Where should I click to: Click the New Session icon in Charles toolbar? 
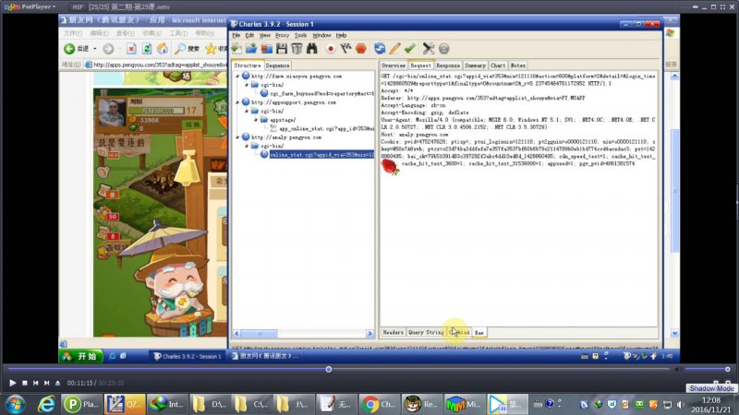[x=236, y=49]
